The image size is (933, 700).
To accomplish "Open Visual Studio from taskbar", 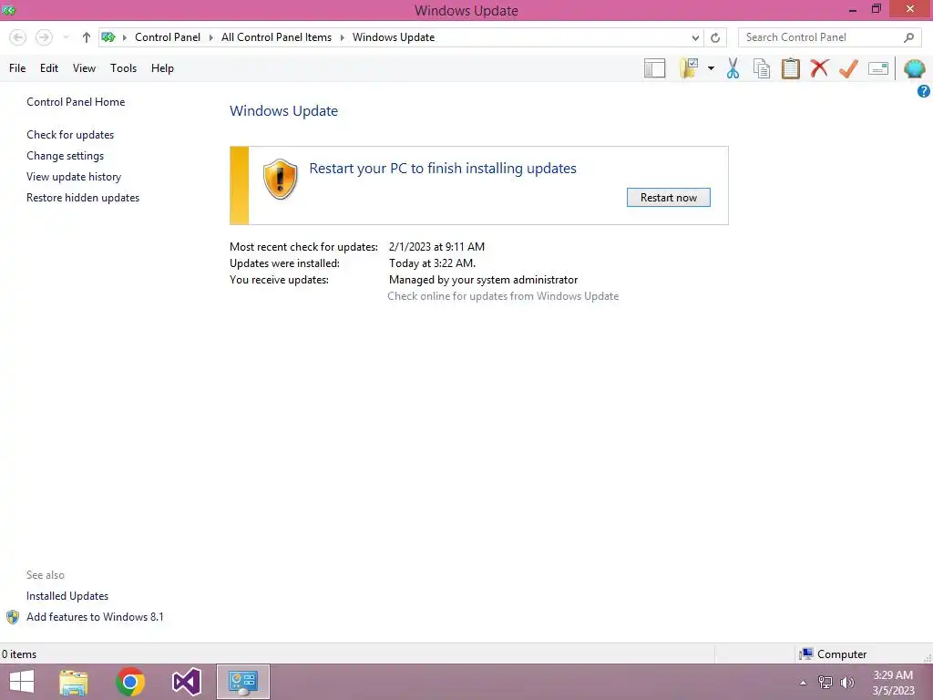I will [x=186, y=682].
